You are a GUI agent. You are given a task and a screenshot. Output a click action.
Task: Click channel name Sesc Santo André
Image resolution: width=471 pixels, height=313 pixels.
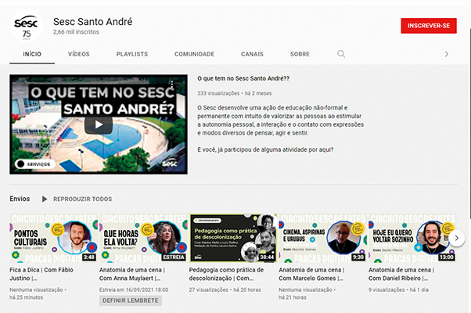(93, 22)
